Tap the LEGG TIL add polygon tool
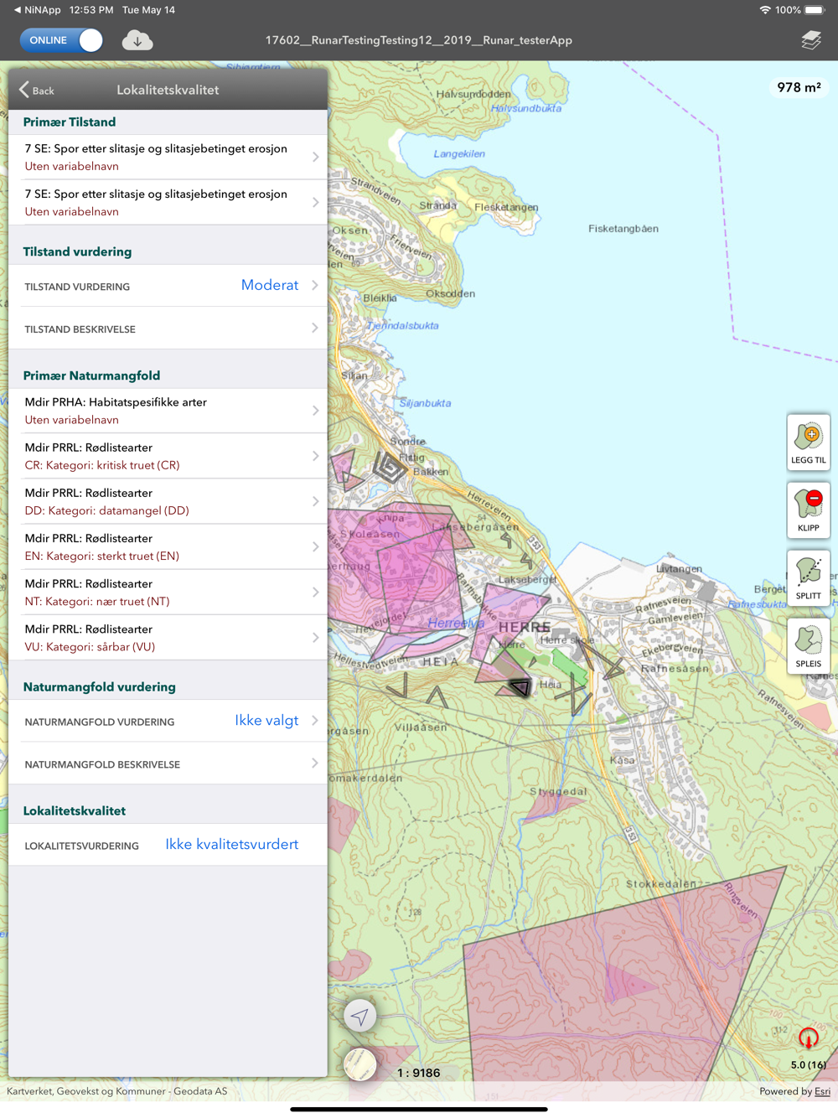 808,442
